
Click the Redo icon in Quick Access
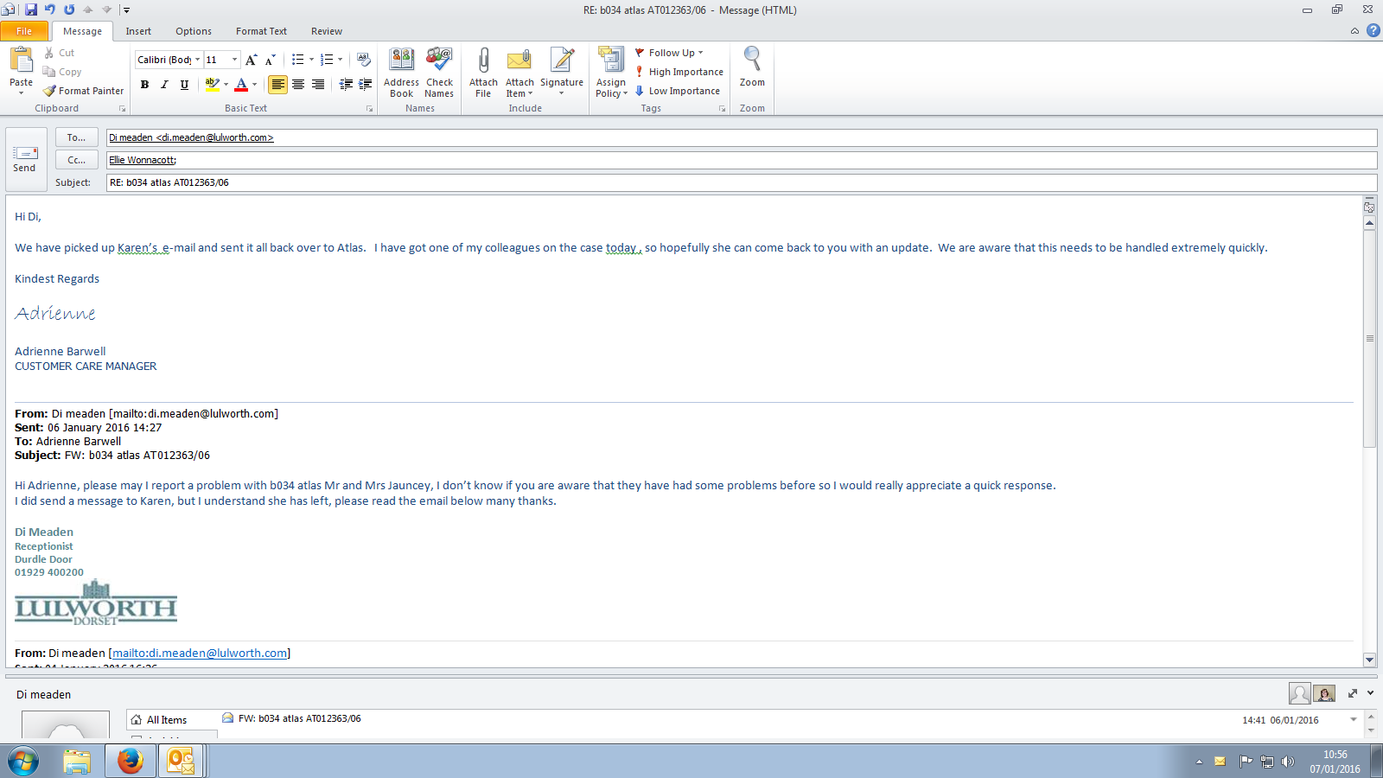coord(69,10)
